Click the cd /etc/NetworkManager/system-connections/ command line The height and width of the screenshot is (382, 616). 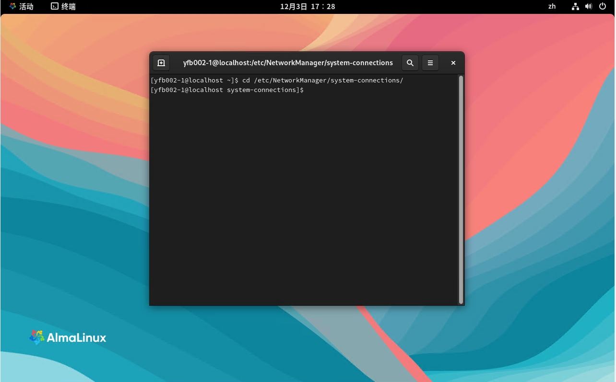(277, 81)
